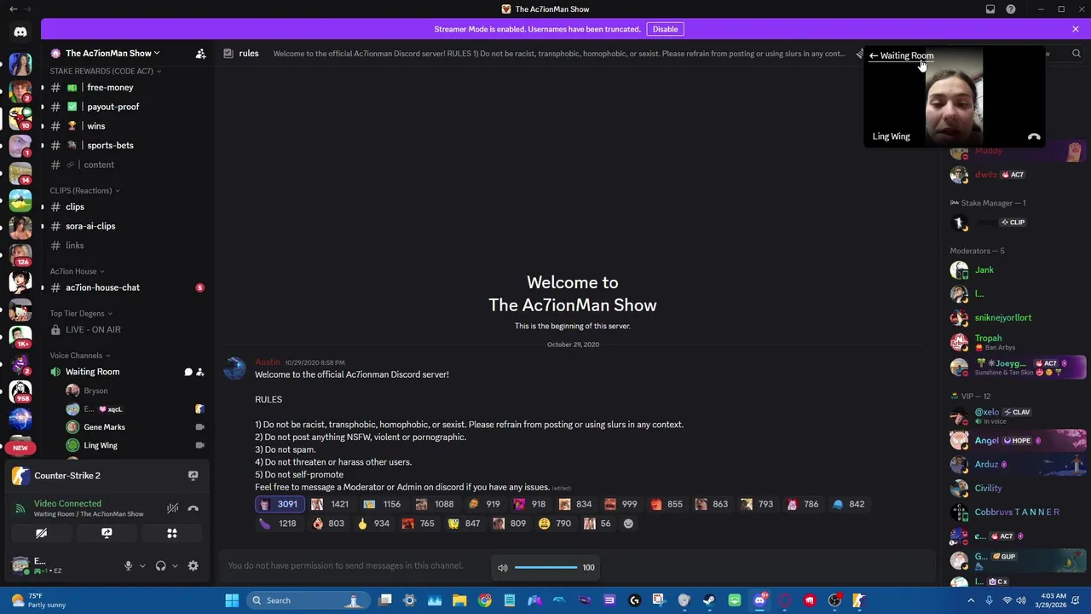Click the noise suppression icon by Video Connected
1091x614 pixels.
[172, 508]
